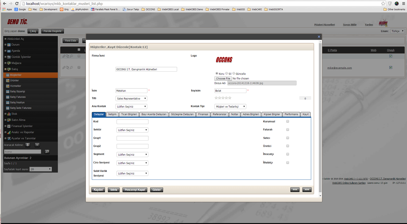Open the Sabit Varlık Seviyesi dropdown
The height and width of the screenshot is (224, 407).
coord(132,173)
